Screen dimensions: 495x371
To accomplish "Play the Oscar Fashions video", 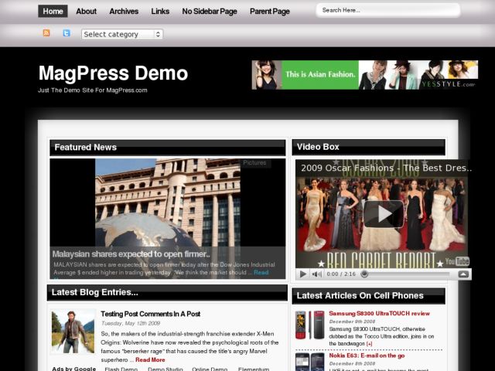I will pos(384,214).
